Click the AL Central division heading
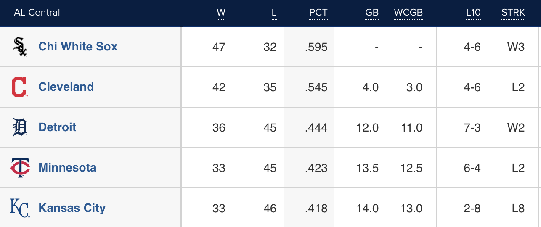The width and height of the screenshot is (541, 227). coord(37,13)
